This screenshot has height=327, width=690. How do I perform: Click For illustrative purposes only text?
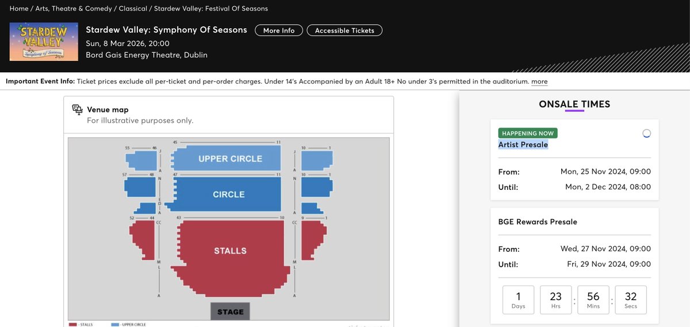tap(140, 120)
